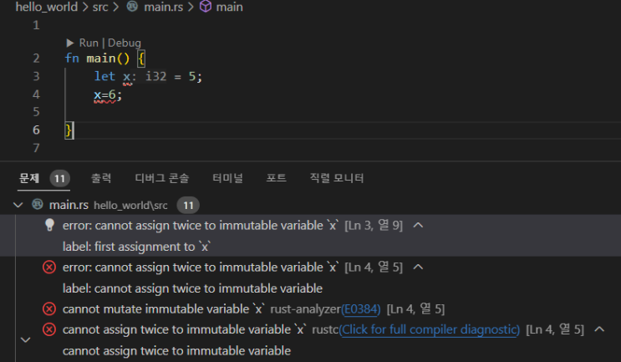Click the Rust icon beside main.rs in Problems list
Viewport: 621px width, 362px height.
click(x=38, y=204)
